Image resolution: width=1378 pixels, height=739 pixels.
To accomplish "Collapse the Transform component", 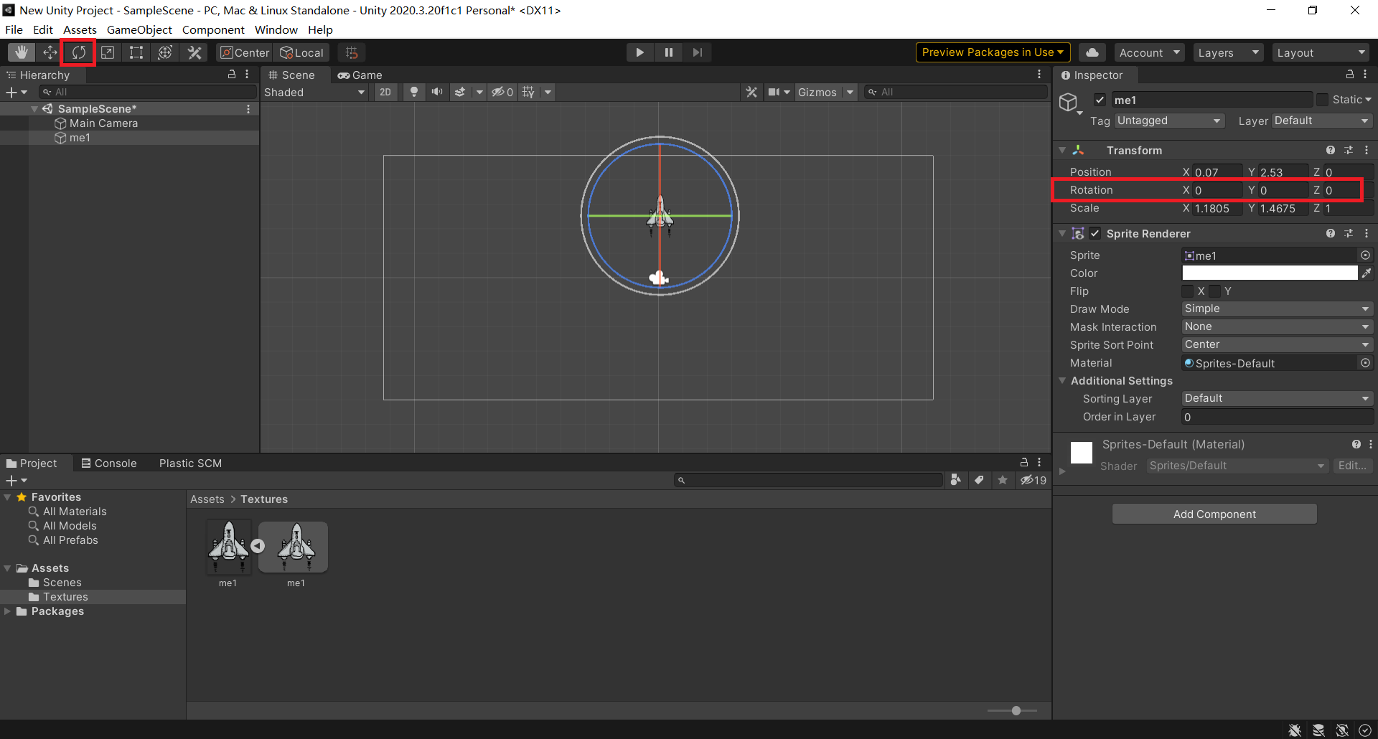I will (1062, 150).
